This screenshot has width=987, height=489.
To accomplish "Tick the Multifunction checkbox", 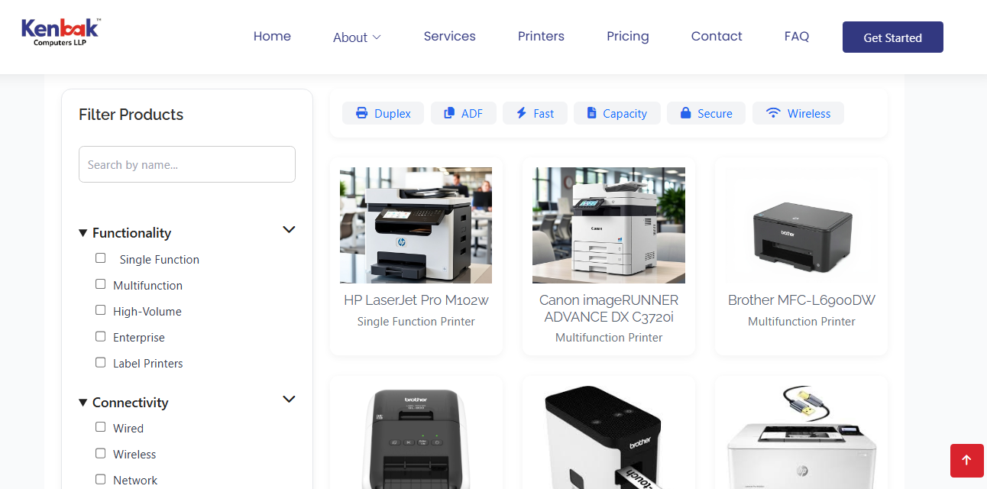I will [100, 284].
